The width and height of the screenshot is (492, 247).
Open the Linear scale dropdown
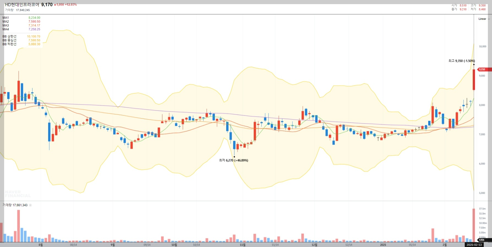click(x=484, y=19)
